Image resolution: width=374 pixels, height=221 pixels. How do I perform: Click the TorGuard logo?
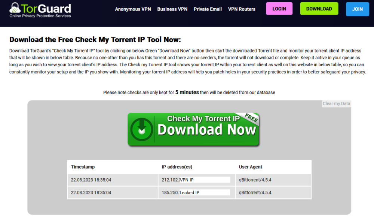[x=40, y=10]
